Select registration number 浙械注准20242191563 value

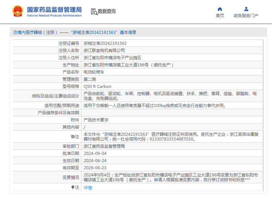tap(105, 43)
